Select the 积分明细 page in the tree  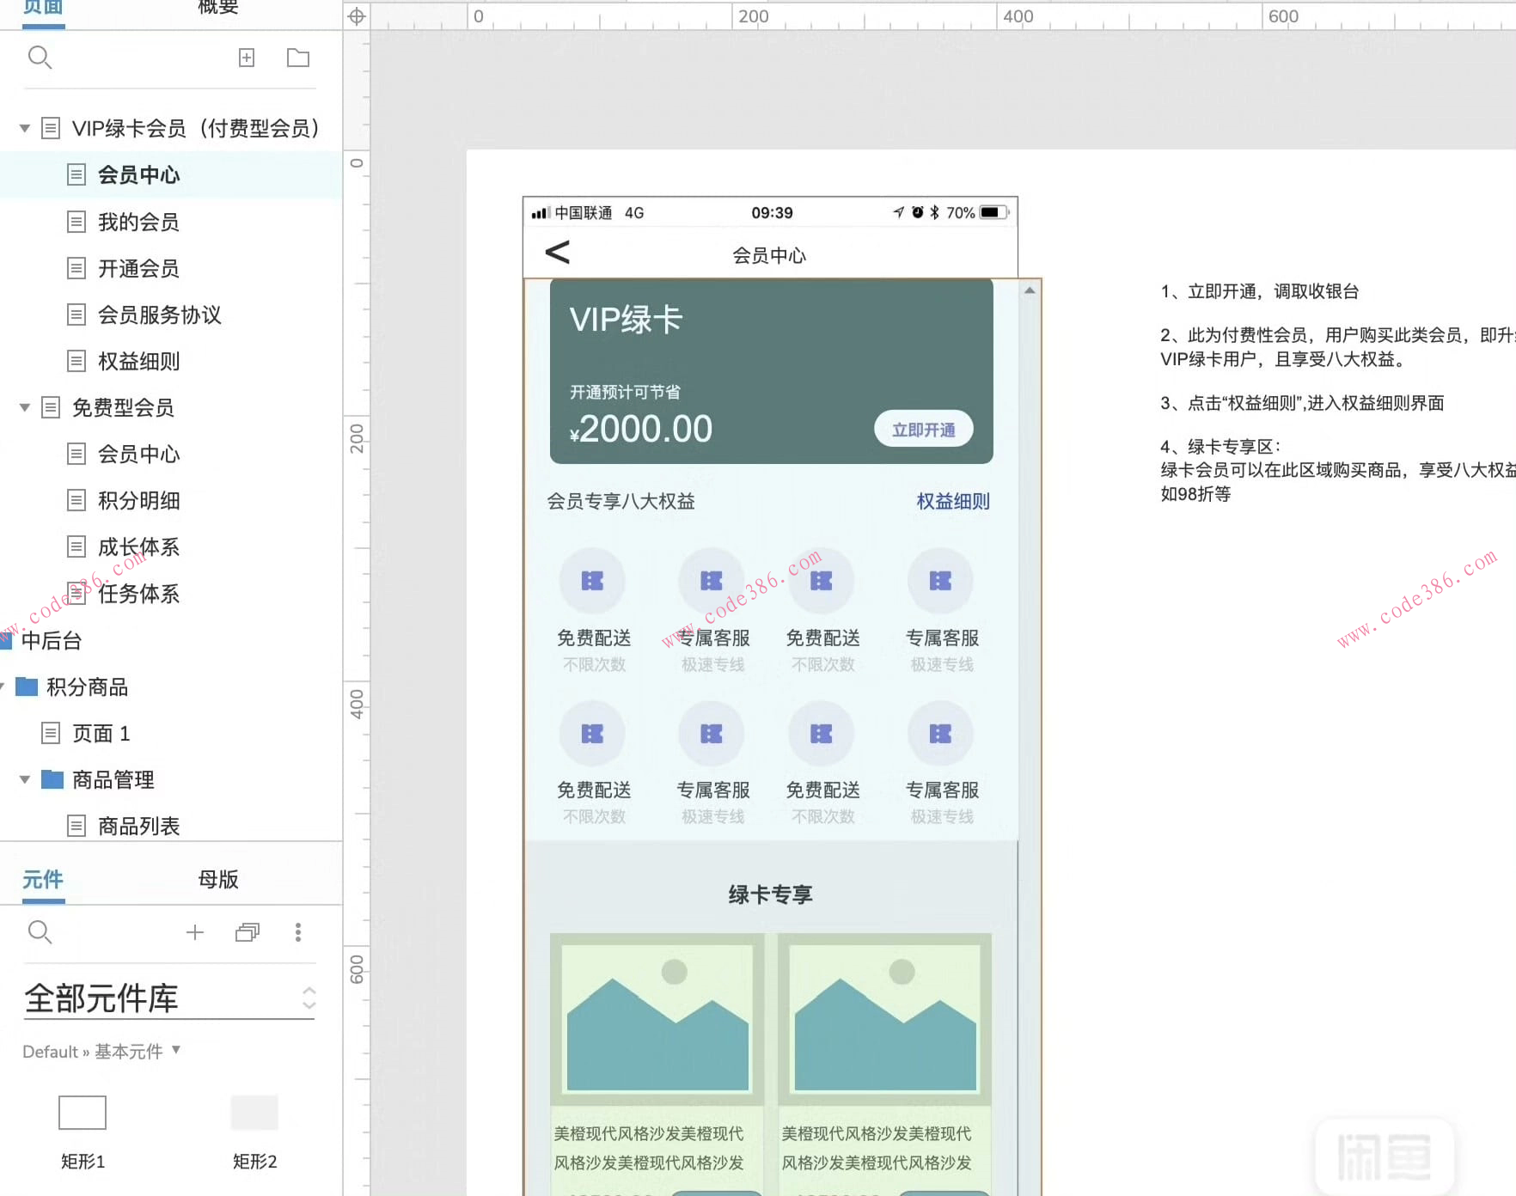(x=138, y=500)
